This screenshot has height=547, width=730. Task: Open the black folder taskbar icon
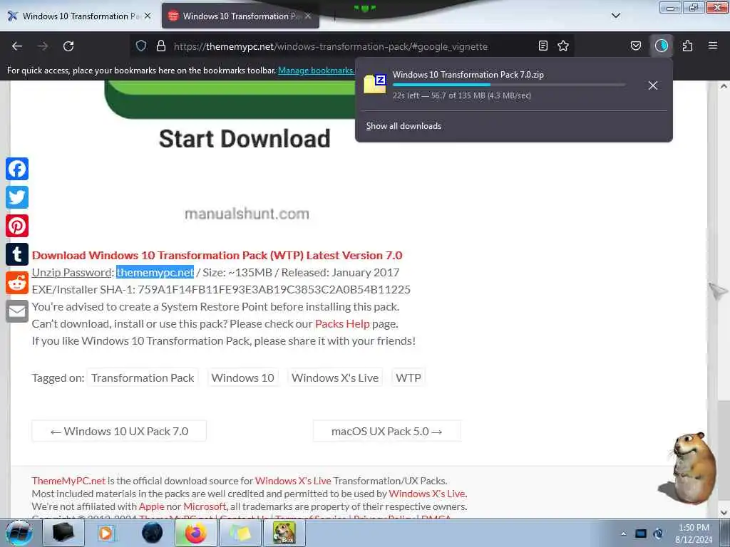(63, 533)
